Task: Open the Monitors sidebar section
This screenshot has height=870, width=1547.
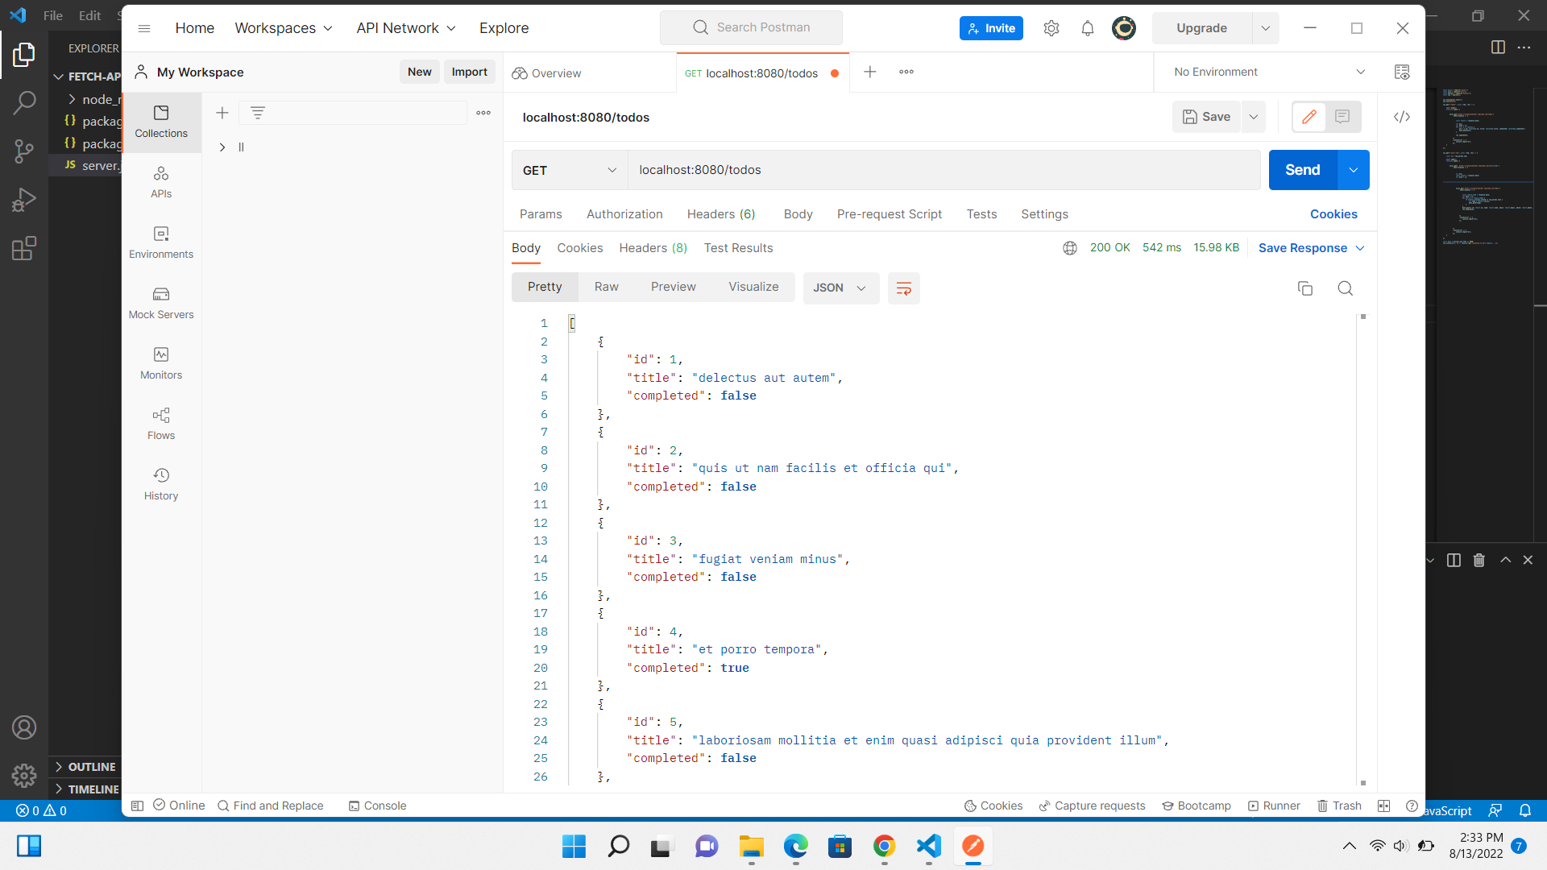Action: click(x=161, y=363)
